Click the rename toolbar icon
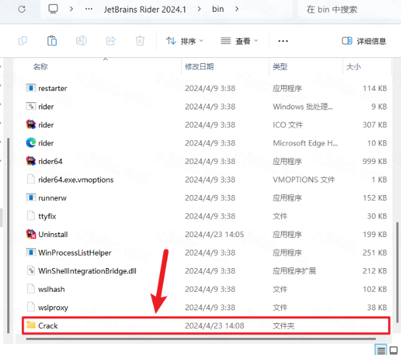 pyautogui.click(x=82, y=41)
